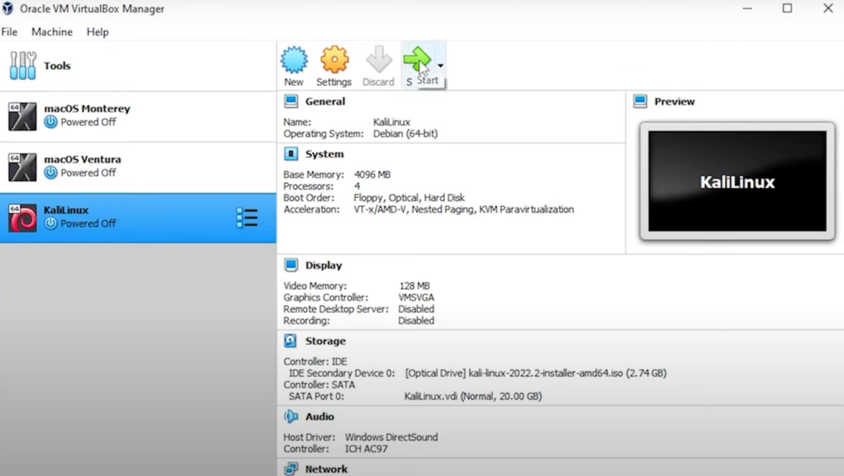Viewport: 844px width, 476px height.
Task: Click the Preview panel heading
Action: point(674,101)
